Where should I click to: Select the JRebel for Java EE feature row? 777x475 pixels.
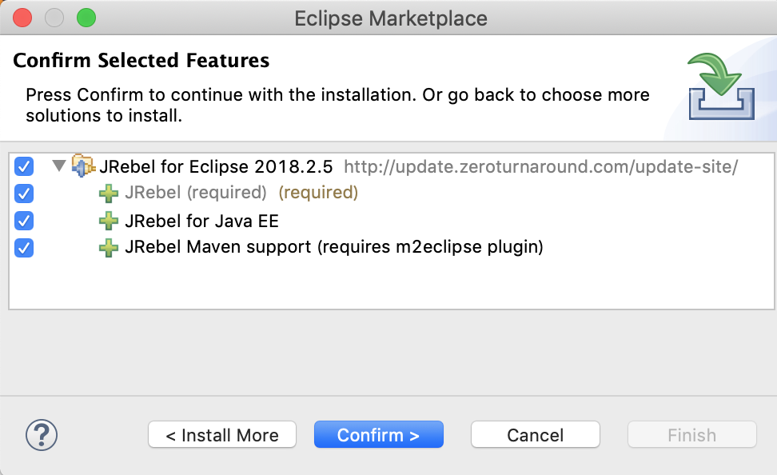201,221
